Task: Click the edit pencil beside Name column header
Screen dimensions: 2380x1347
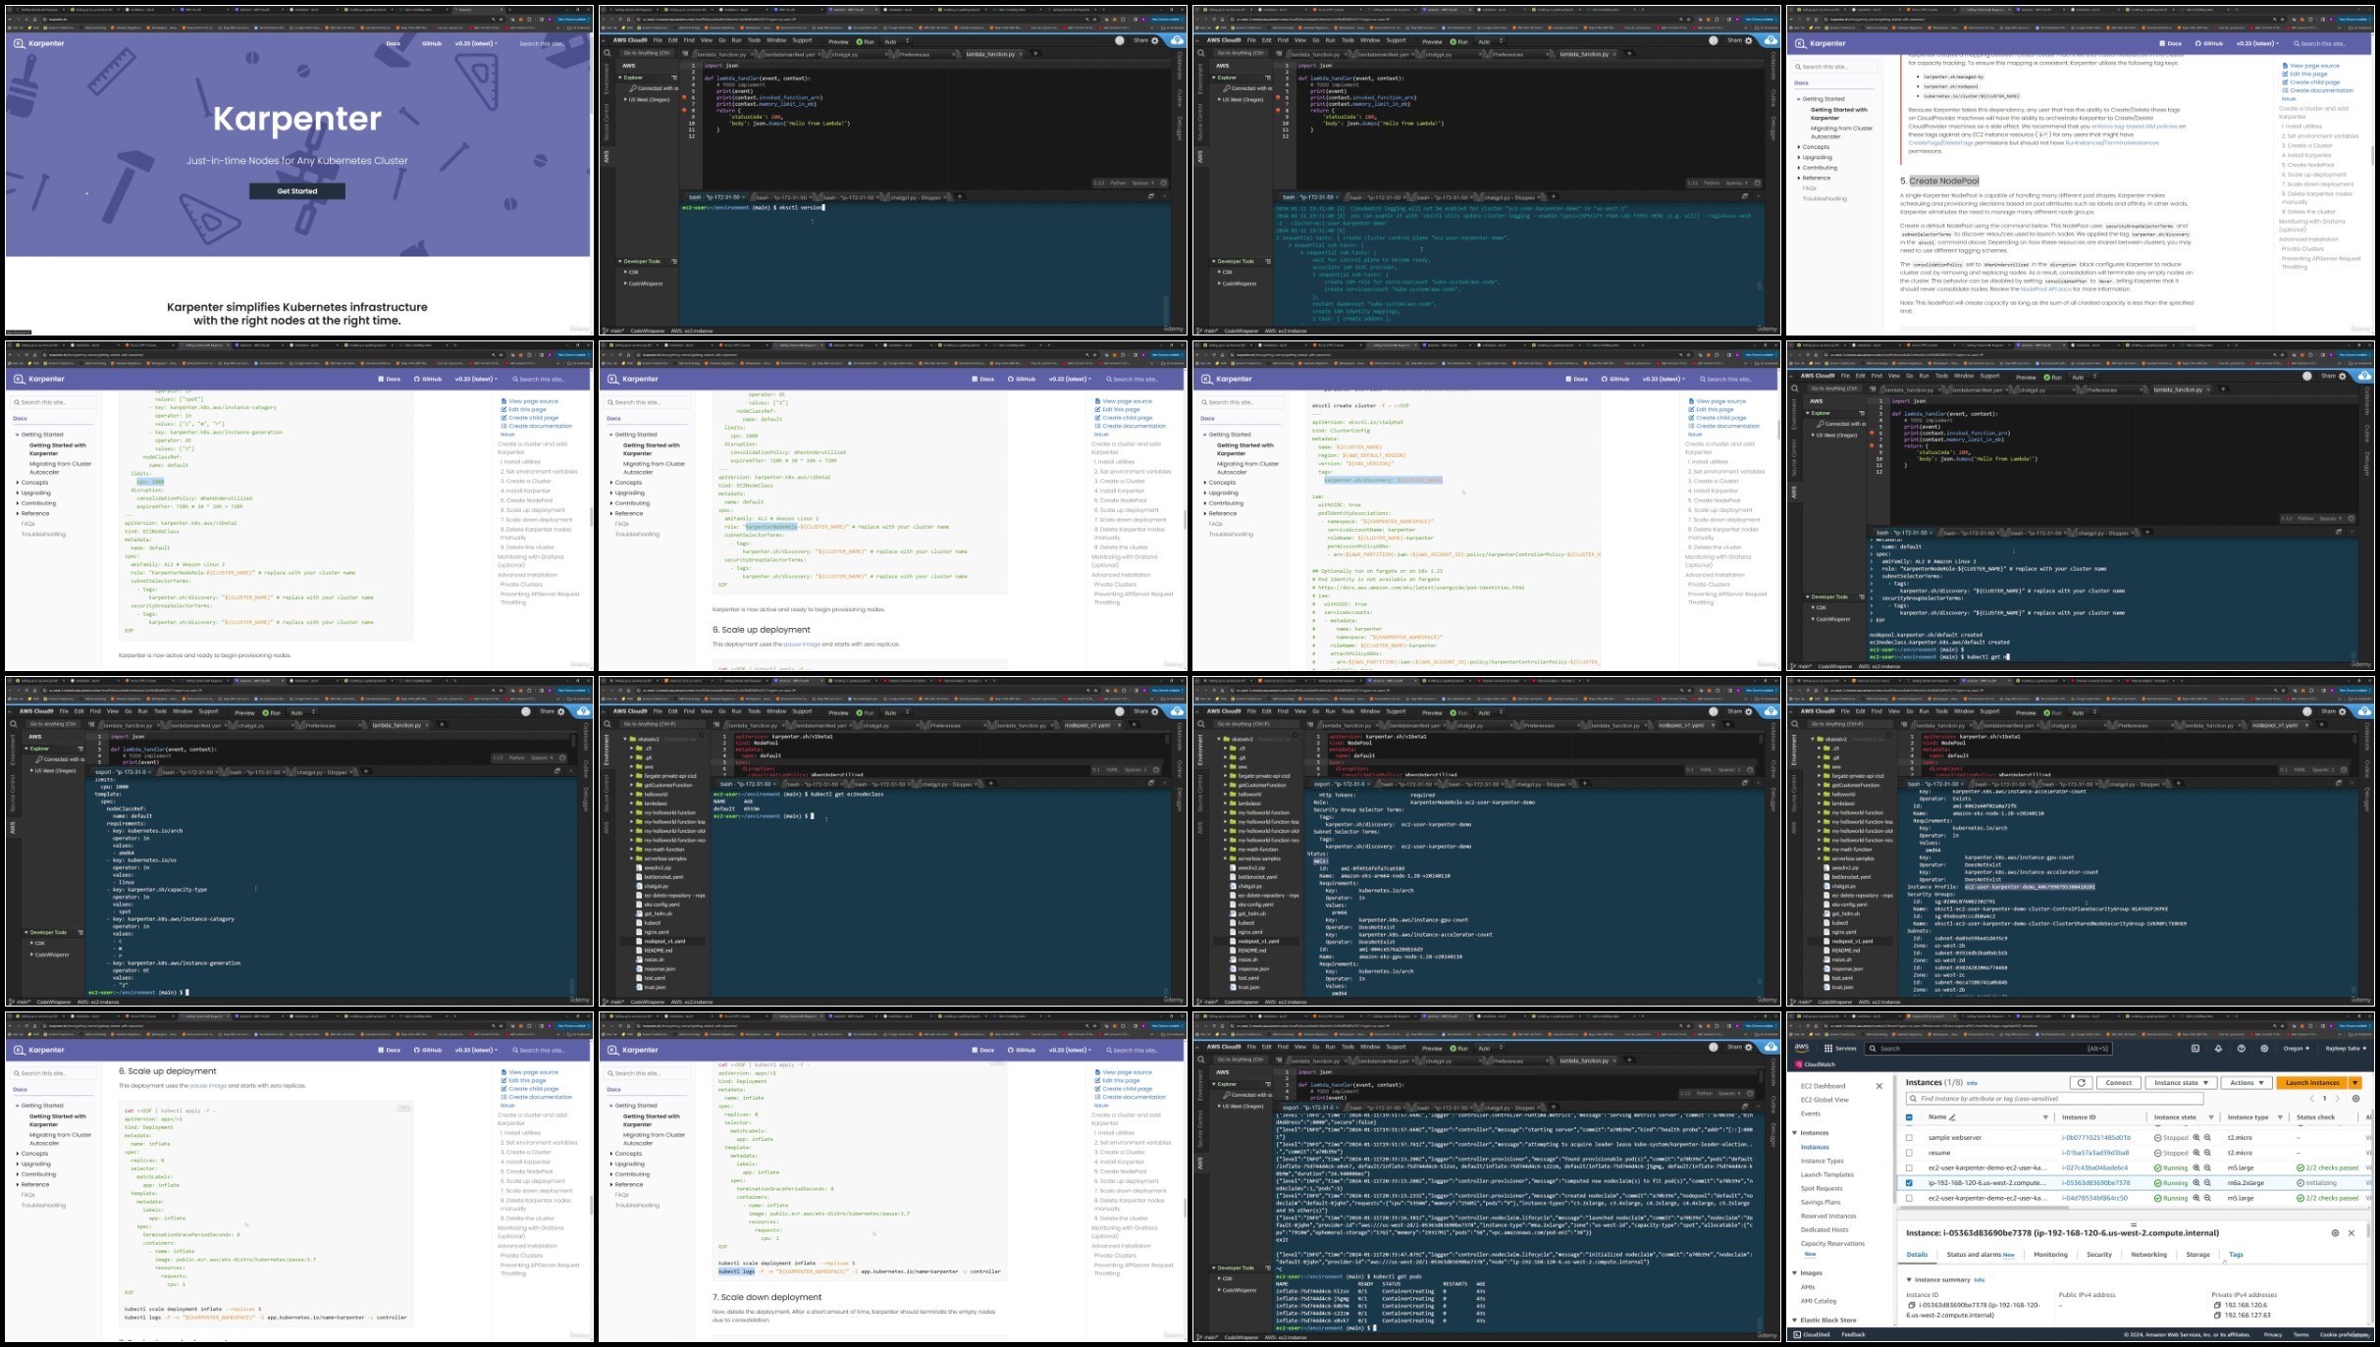Action: tap(1952, 1117)
